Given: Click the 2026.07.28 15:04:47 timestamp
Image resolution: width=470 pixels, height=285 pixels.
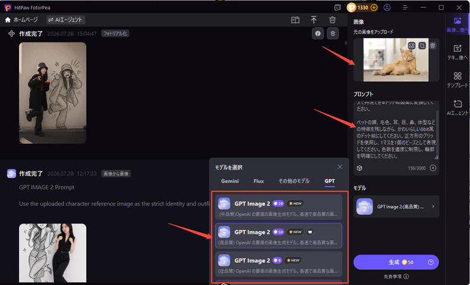Looking at the screenshot, I should pos(72,34).
